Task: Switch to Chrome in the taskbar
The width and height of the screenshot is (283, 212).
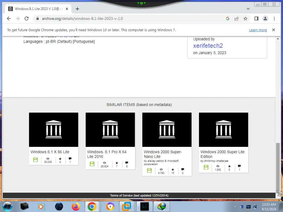Action: point(92,206)
